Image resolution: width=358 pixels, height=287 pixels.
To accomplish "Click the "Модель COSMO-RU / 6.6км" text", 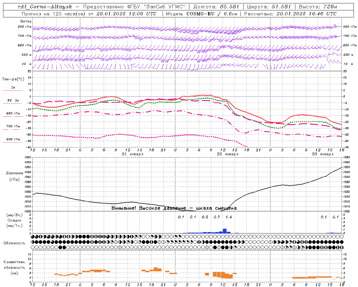I will point(202,14).
